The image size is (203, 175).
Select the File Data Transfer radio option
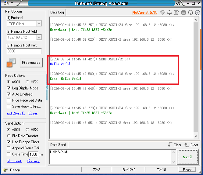(9, 136)
